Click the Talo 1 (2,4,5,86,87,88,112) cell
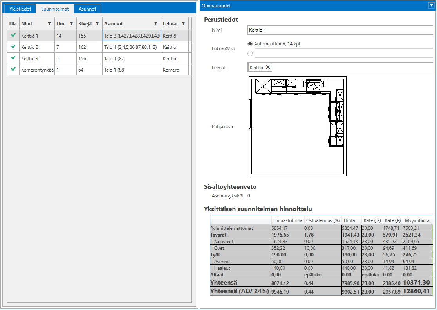The height and width of the screenshot is (310, 437). 132,47
